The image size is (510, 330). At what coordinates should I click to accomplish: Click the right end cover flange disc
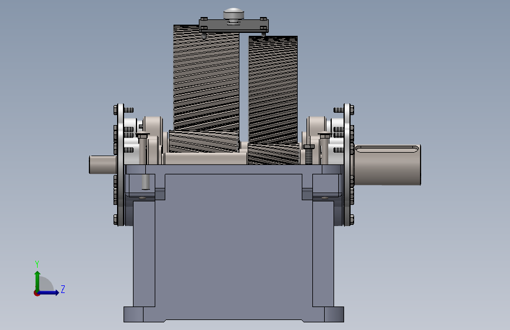pos(347,164)
